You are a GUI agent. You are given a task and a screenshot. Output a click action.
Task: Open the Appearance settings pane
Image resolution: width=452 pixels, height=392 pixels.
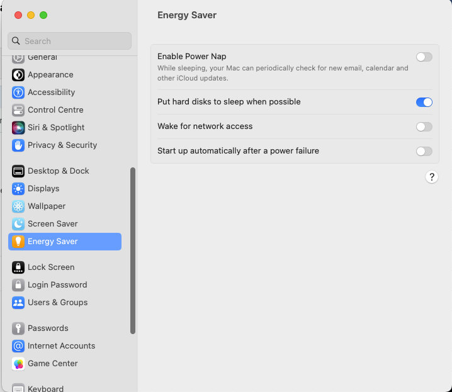(65, 75)
